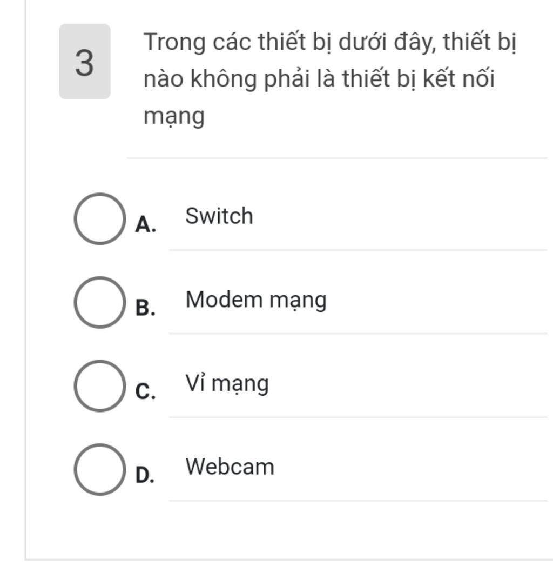Select the radio button for option A

pyautogui.click(x=100, y=219)
